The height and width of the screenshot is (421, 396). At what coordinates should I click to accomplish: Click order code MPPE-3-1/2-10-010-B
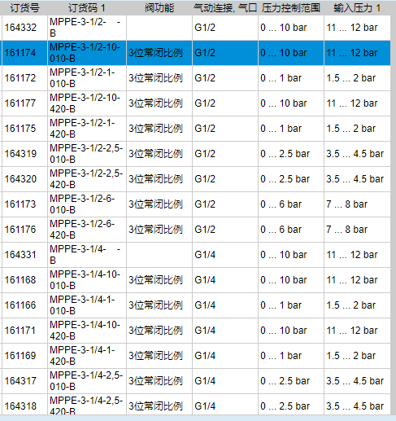coord(85,53)
